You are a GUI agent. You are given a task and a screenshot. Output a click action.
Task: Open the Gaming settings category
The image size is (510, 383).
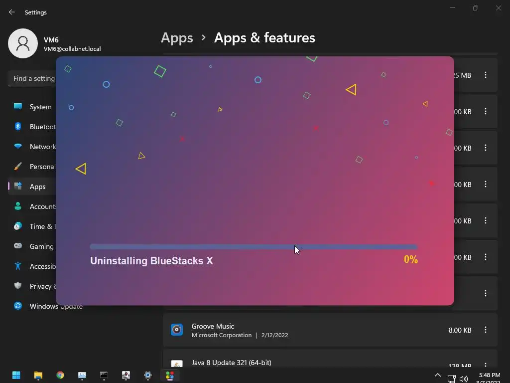[x=32, y=246]
